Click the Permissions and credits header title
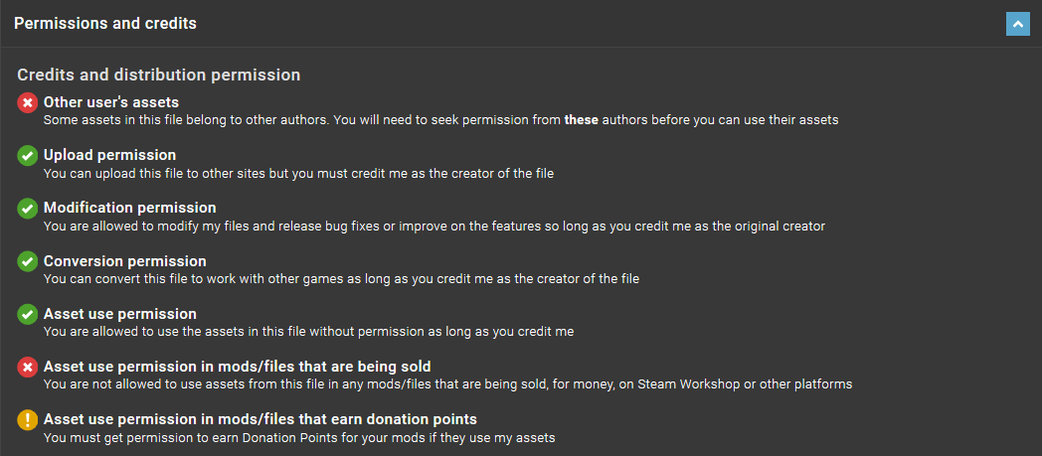The height and width of the screenshot is (456, 1042). pyautogui.click(x=105, y=23)
